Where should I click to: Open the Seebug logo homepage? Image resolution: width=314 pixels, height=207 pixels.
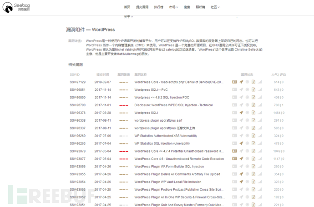coord(16,7)
